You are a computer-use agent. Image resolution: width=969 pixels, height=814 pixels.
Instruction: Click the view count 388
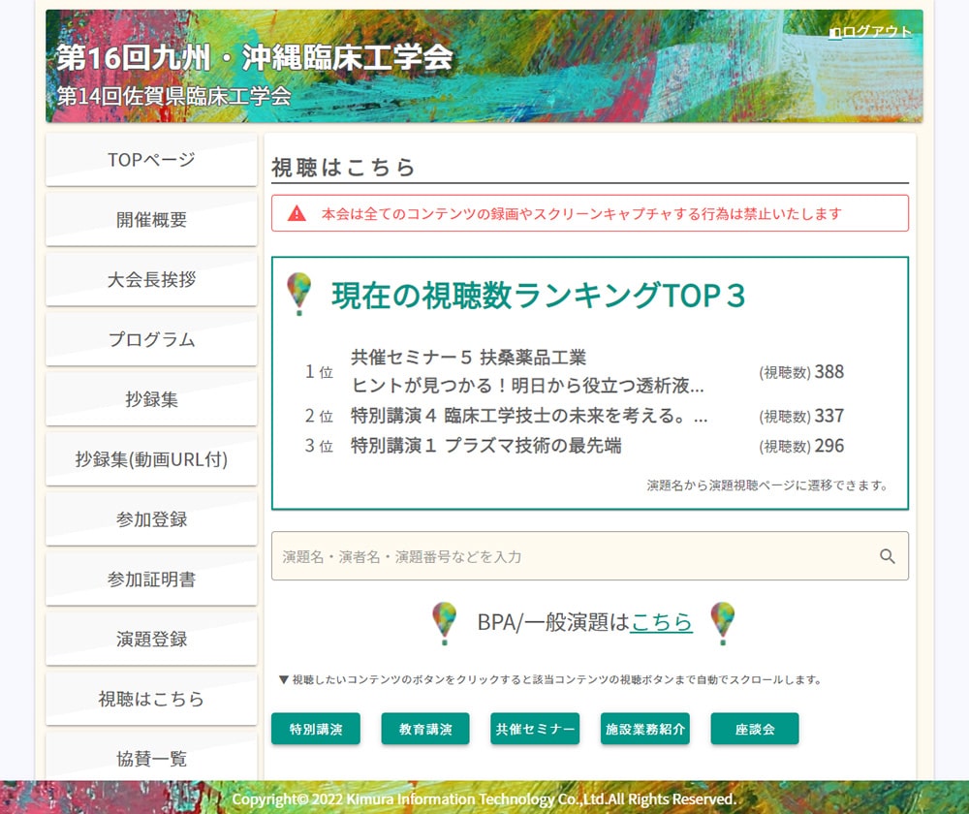pos(828,371)
